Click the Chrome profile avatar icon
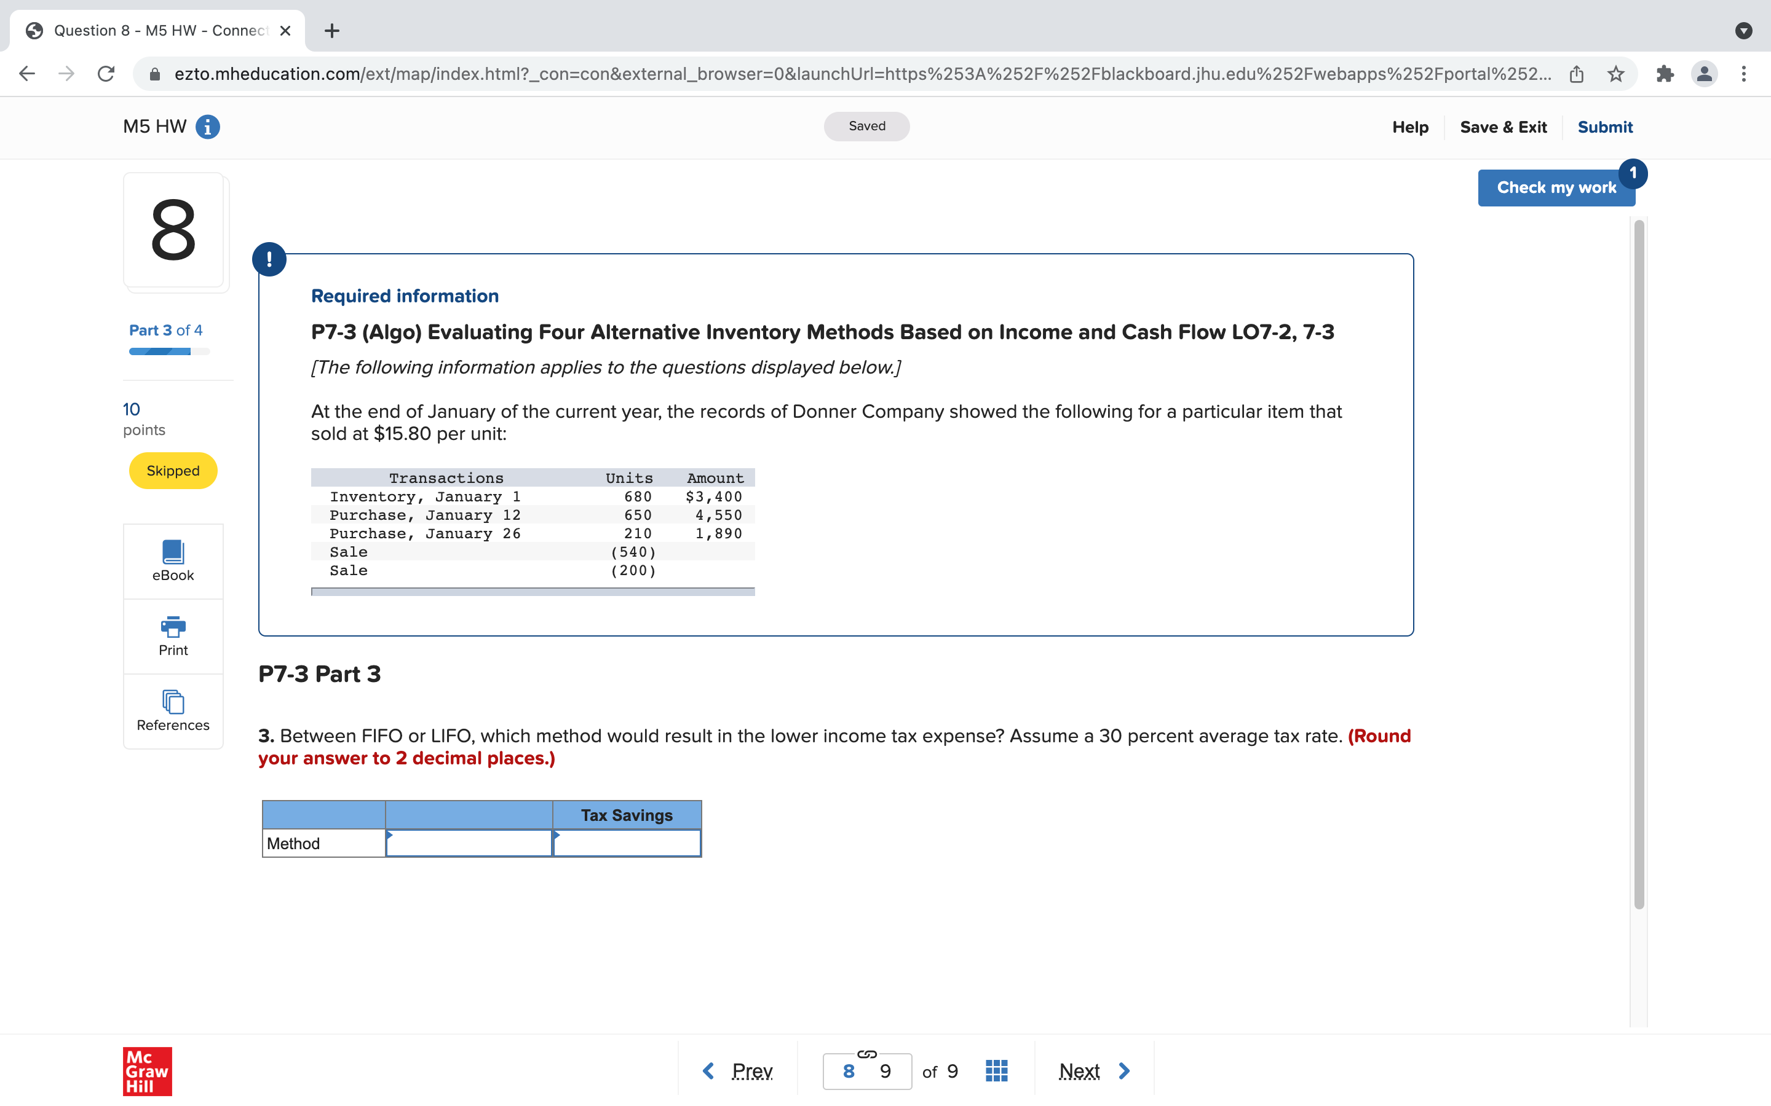 1705,73
